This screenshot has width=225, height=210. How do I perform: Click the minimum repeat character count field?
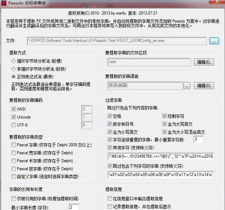[x=199, y=140]
